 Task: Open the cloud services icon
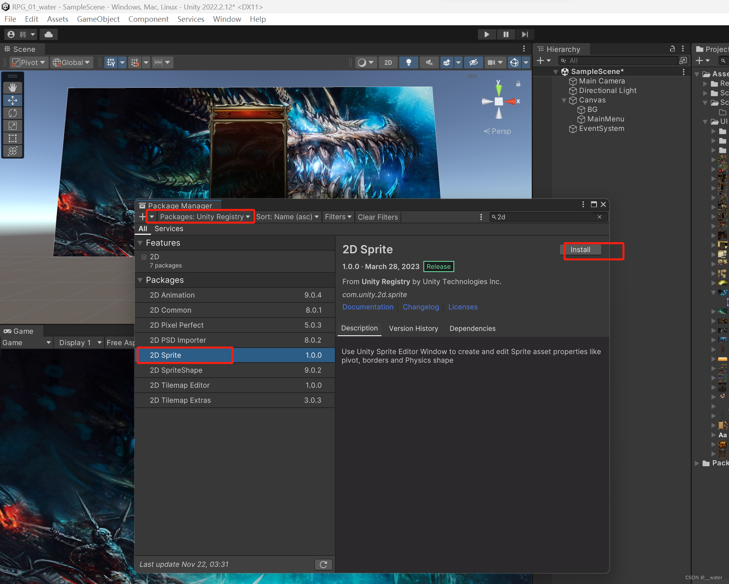pos(49,34)
